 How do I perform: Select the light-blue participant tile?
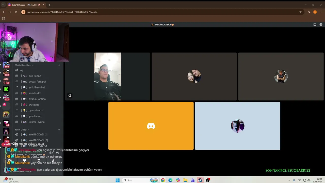(238, 126)
